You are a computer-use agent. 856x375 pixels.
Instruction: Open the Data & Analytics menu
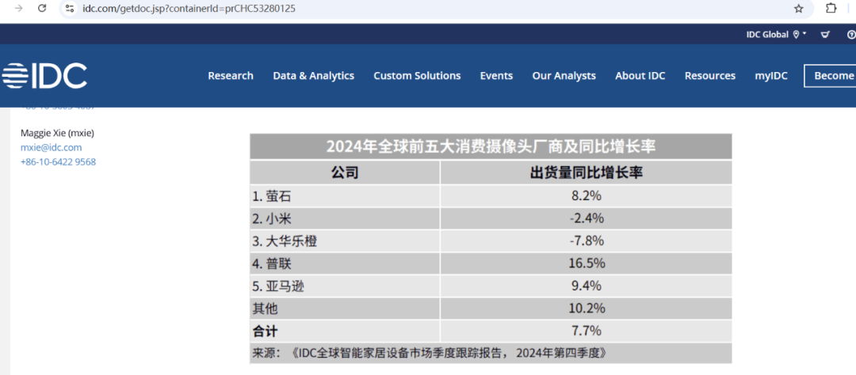click(x=313, y=76)
